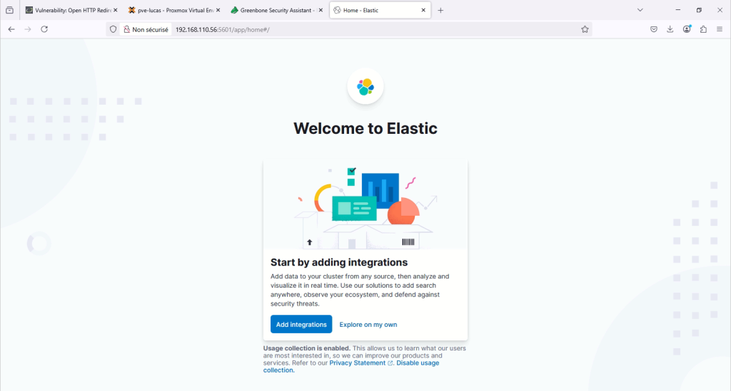731x391 pixels.
Task: Click the Explore on my own link
Action: 368,324
